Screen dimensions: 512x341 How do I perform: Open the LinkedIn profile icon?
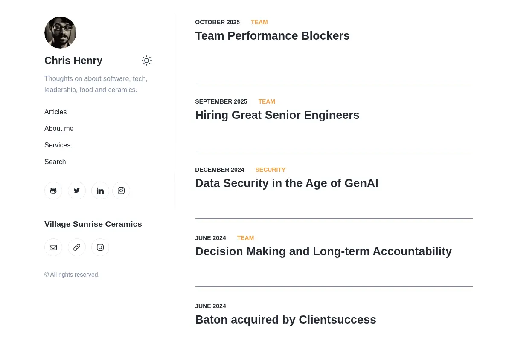100,191
